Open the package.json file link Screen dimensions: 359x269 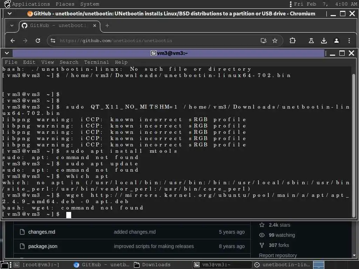[43, 246]
